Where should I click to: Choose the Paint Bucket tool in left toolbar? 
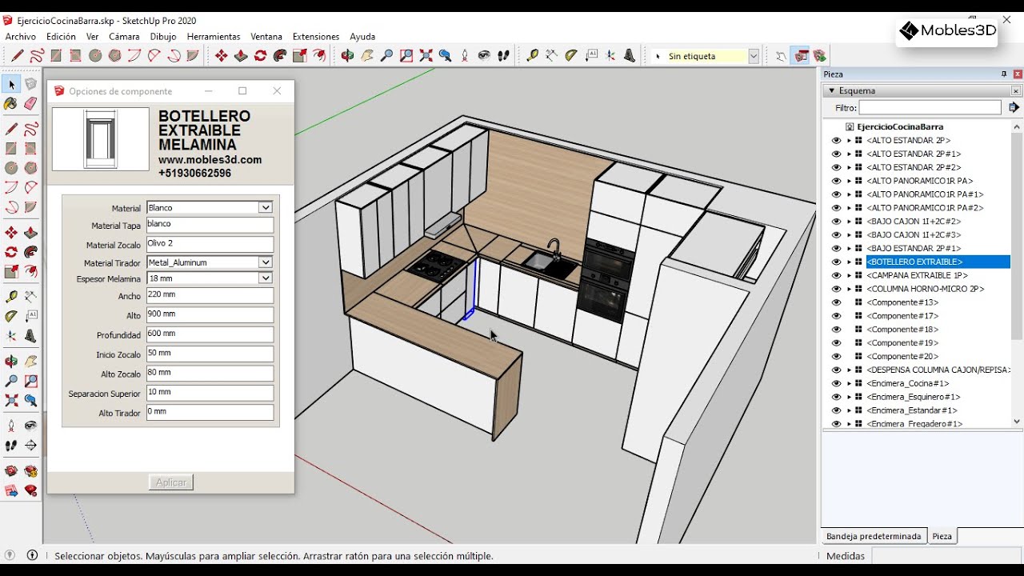(11, 103)
